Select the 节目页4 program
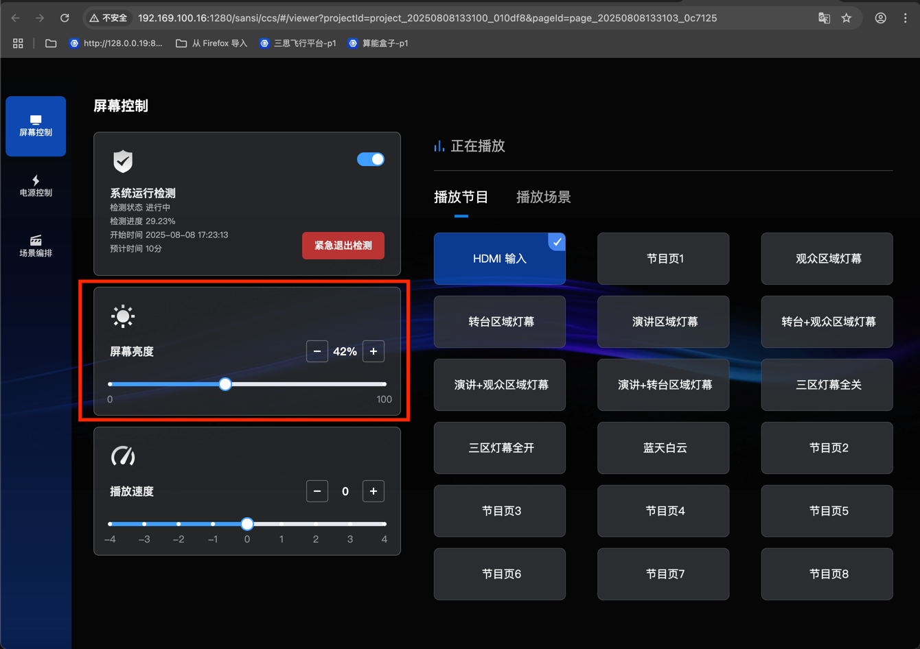 point(663,511)
